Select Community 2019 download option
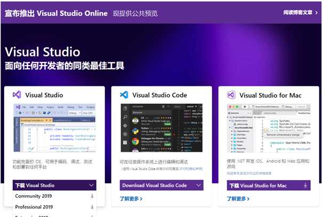The height and width of the screenshot is (217, 323). (54, 196)
